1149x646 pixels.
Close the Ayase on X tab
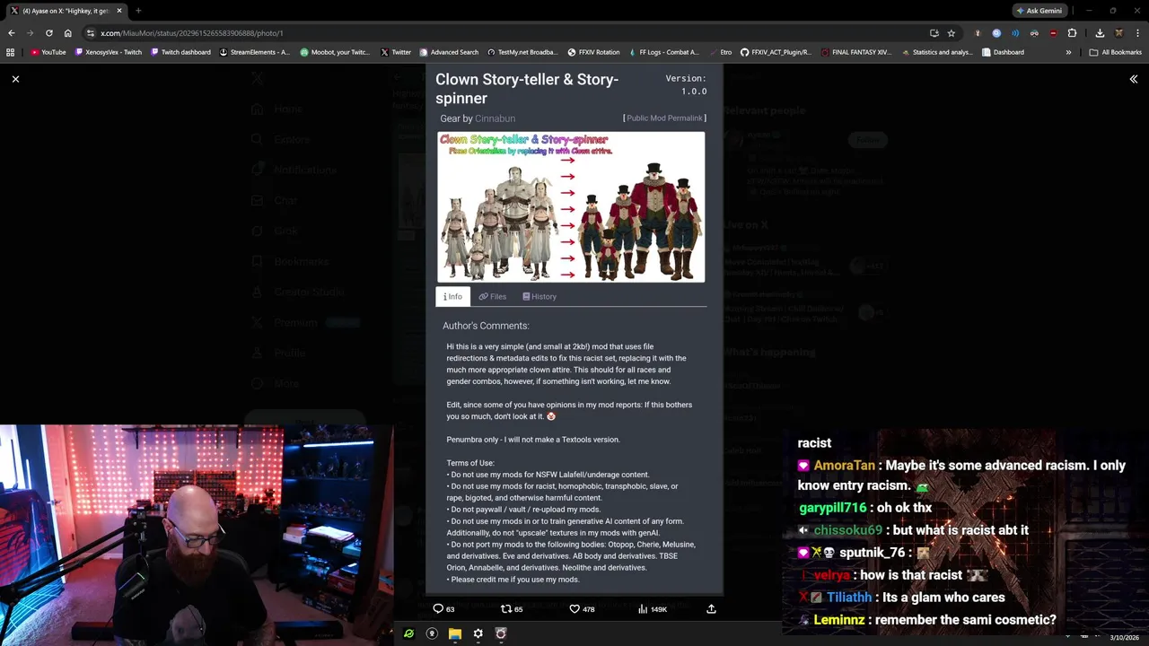pyautogui.click(x=118, y=11)
